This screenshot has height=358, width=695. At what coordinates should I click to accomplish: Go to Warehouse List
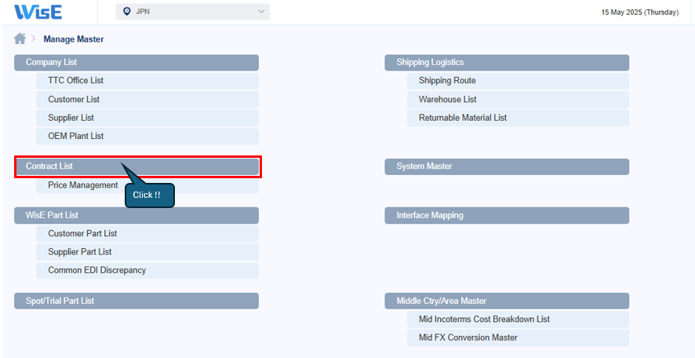click(x=447, y=100)
